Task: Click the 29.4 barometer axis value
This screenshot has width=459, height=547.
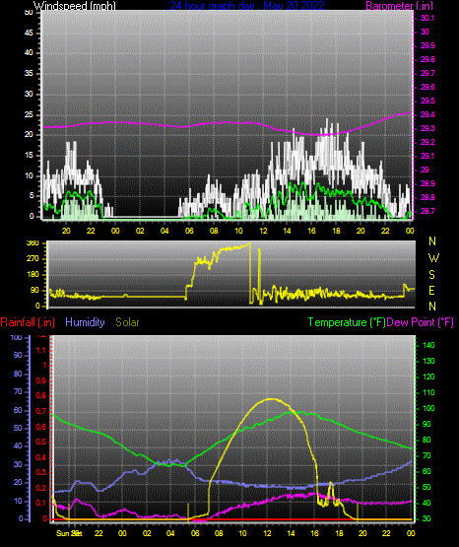Action: click(427, 114)
